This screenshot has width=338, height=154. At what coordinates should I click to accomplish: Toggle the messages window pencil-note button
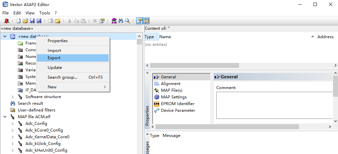pos(146,21)
